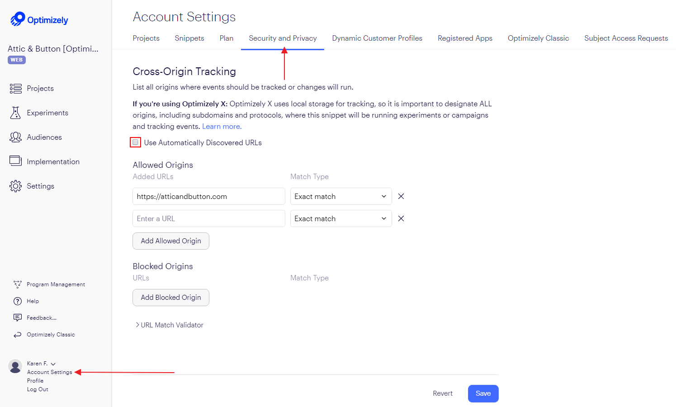Open the Learn more link
The height and width of the screenshot is (407, 676).
[x=222, y=127]
